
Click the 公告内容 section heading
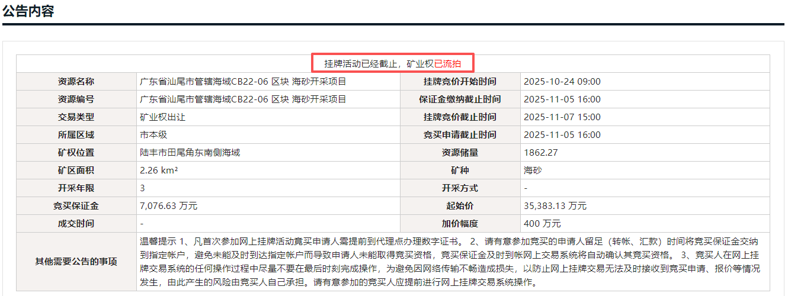[28, 11]
